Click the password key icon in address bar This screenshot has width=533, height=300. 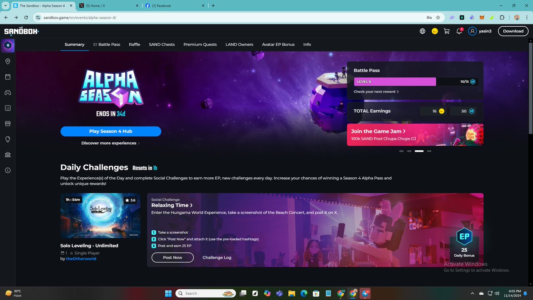(429, 17)
